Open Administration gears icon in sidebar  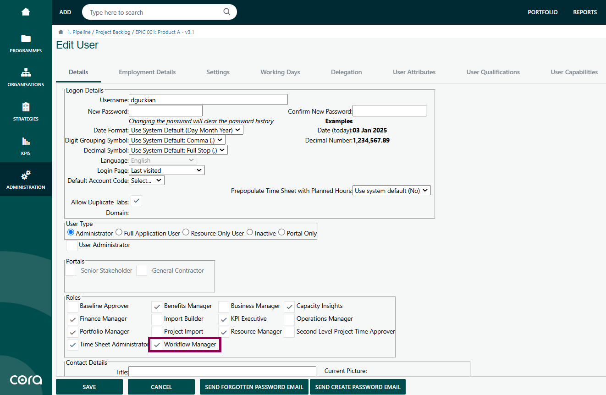click(x=26, y=175)
